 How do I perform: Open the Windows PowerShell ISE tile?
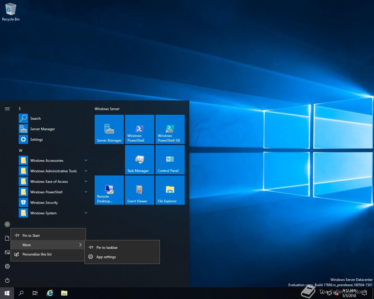pos(170,129)
